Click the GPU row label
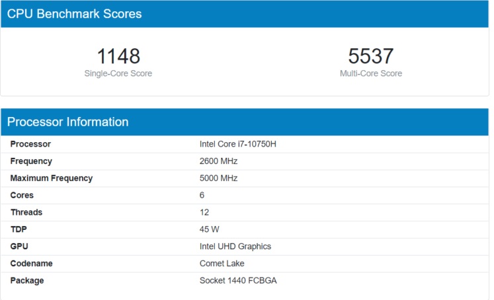494x300 pixels. 19,246
